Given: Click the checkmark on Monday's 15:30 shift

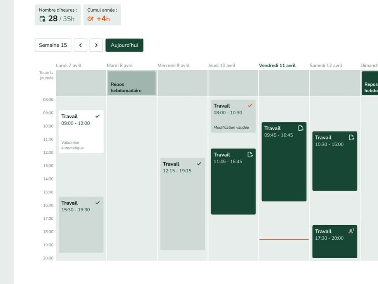Looking at the screenshot, I should (98, 203).
